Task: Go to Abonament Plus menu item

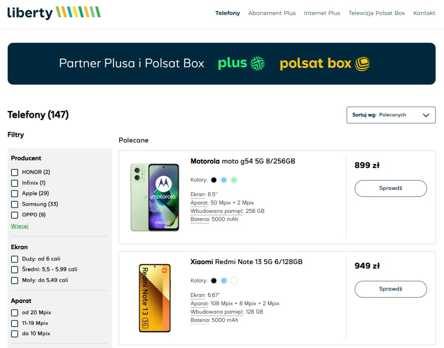Action: [272, 13]
